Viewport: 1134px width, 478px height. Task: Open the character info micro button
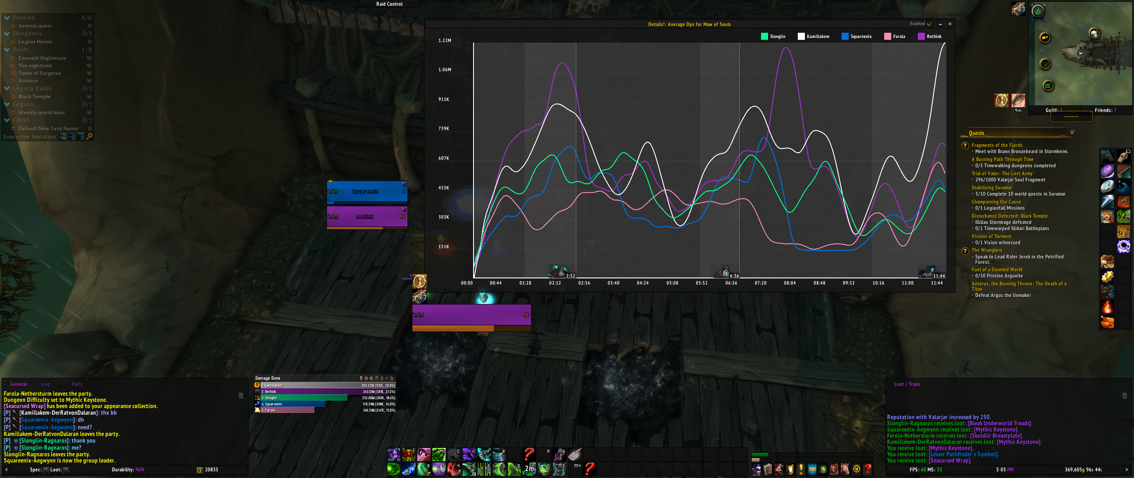pyautogui.click(x=757, y=469)
